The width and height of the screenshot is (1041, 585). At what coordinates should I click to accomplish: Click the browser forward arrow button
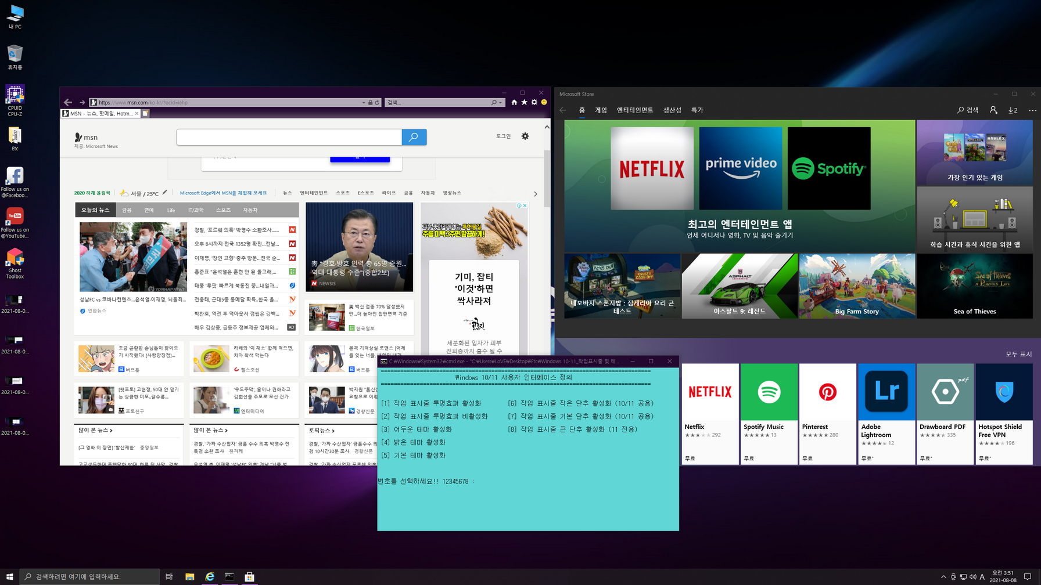[82, 102]
